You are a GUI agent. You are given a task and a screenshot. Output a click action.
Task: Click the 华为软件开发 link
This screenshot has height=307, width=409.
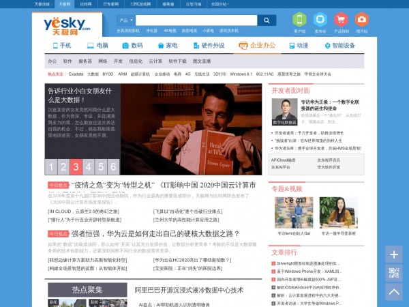click(x=329, y=167)
